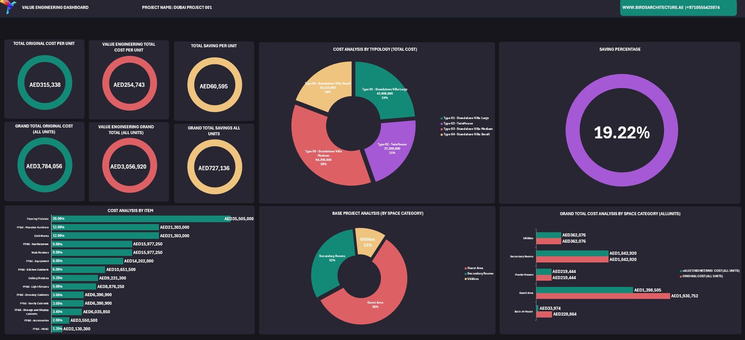Select the FF&E - HVAC bar
745x340 pixels.
tap(57, 329)
